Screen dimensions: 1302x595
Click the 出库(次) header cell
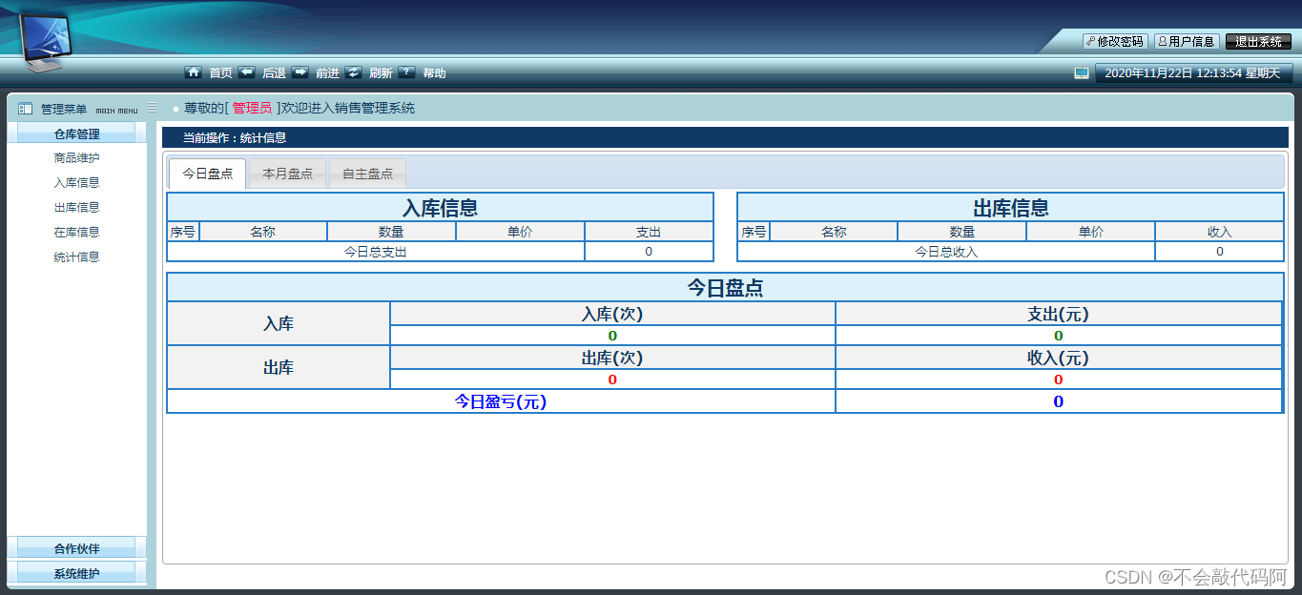612,359
